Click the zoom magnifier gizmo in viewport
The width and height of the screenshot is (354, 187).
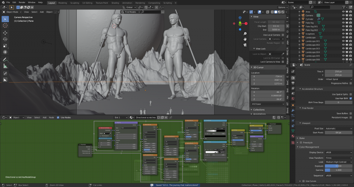(245, 33)
